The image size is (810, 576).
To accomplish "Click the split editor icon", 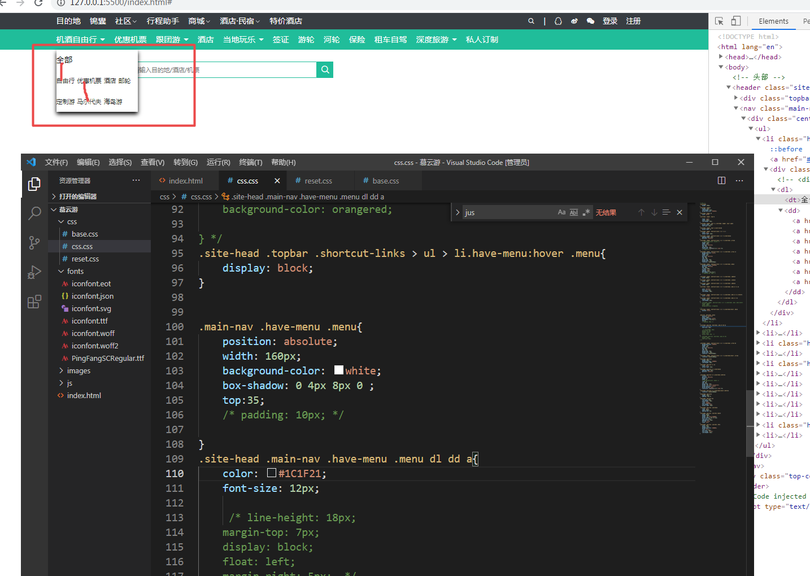I will (x=721, y=181).
